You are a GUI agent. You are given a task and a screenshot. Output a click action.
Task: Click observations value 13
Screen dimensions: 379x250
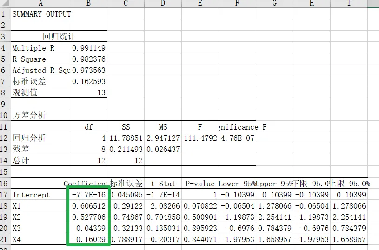pos(88,92)
